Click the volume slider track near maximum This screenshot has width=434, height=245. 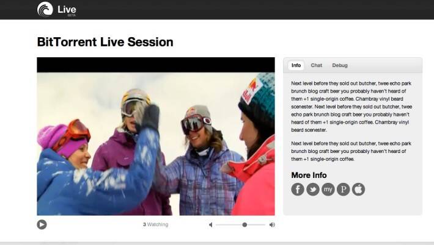tap(262, 225)
